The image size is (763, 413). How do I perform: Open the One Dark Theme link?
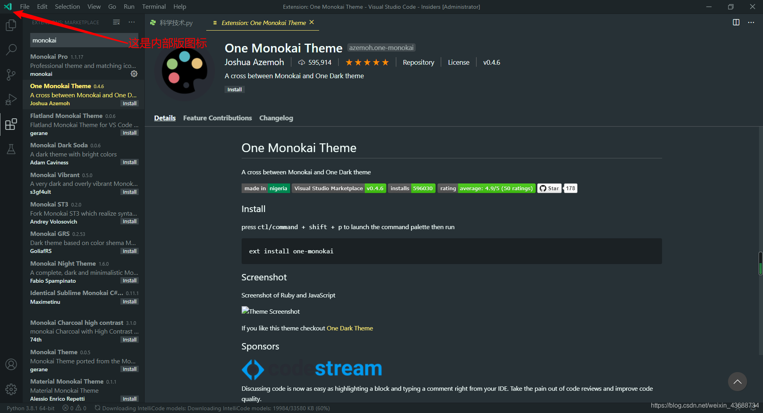350,328
